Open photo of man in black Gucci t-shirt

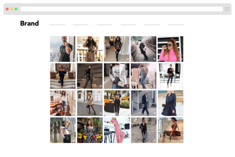click(63, 49)
